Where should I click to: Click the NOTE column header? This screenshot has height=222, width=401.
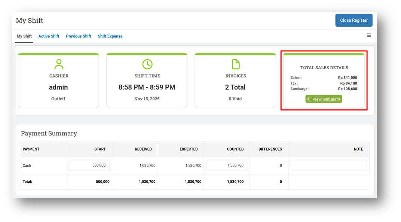pos(358,149)
